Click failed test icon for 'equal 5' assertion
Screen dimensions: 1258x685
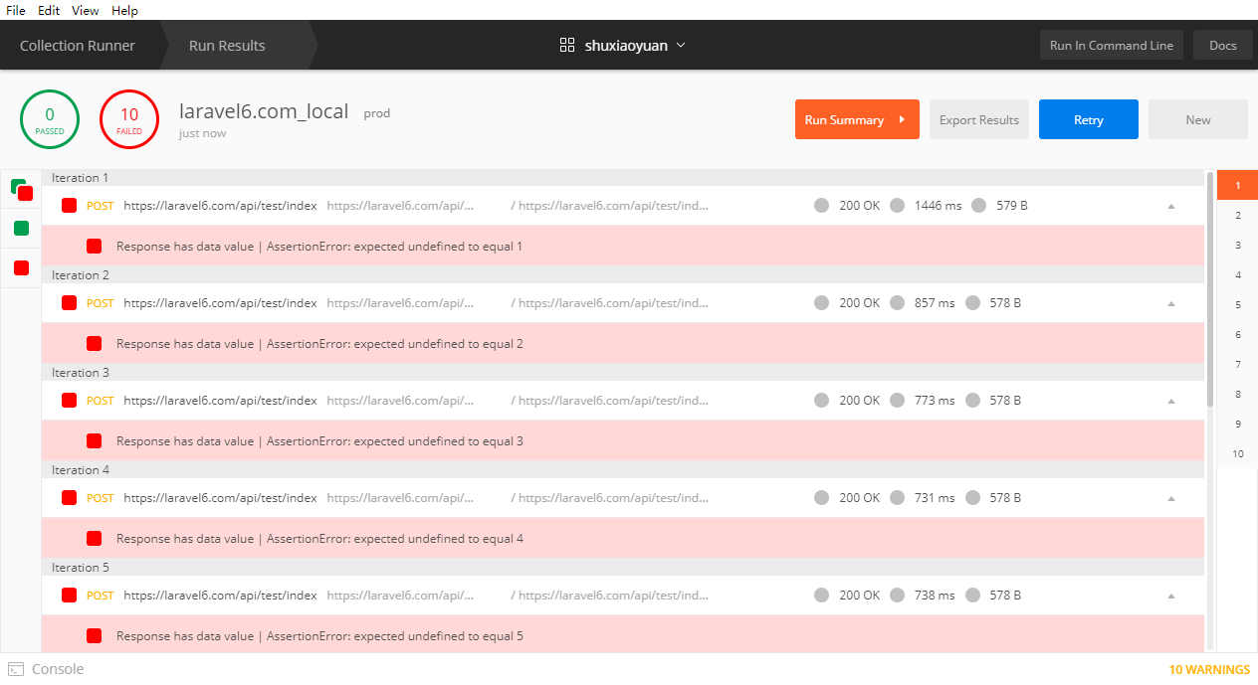[94, 635]
